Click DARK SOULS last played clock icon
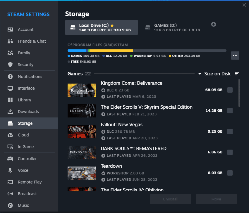The image size is (249, 213). pos(103,156)
